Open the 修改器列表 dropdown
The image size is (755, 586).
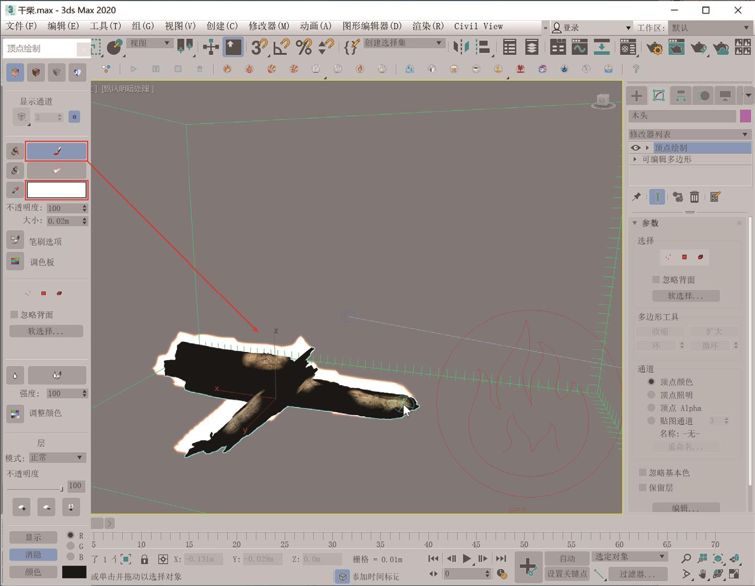point(690,134)
